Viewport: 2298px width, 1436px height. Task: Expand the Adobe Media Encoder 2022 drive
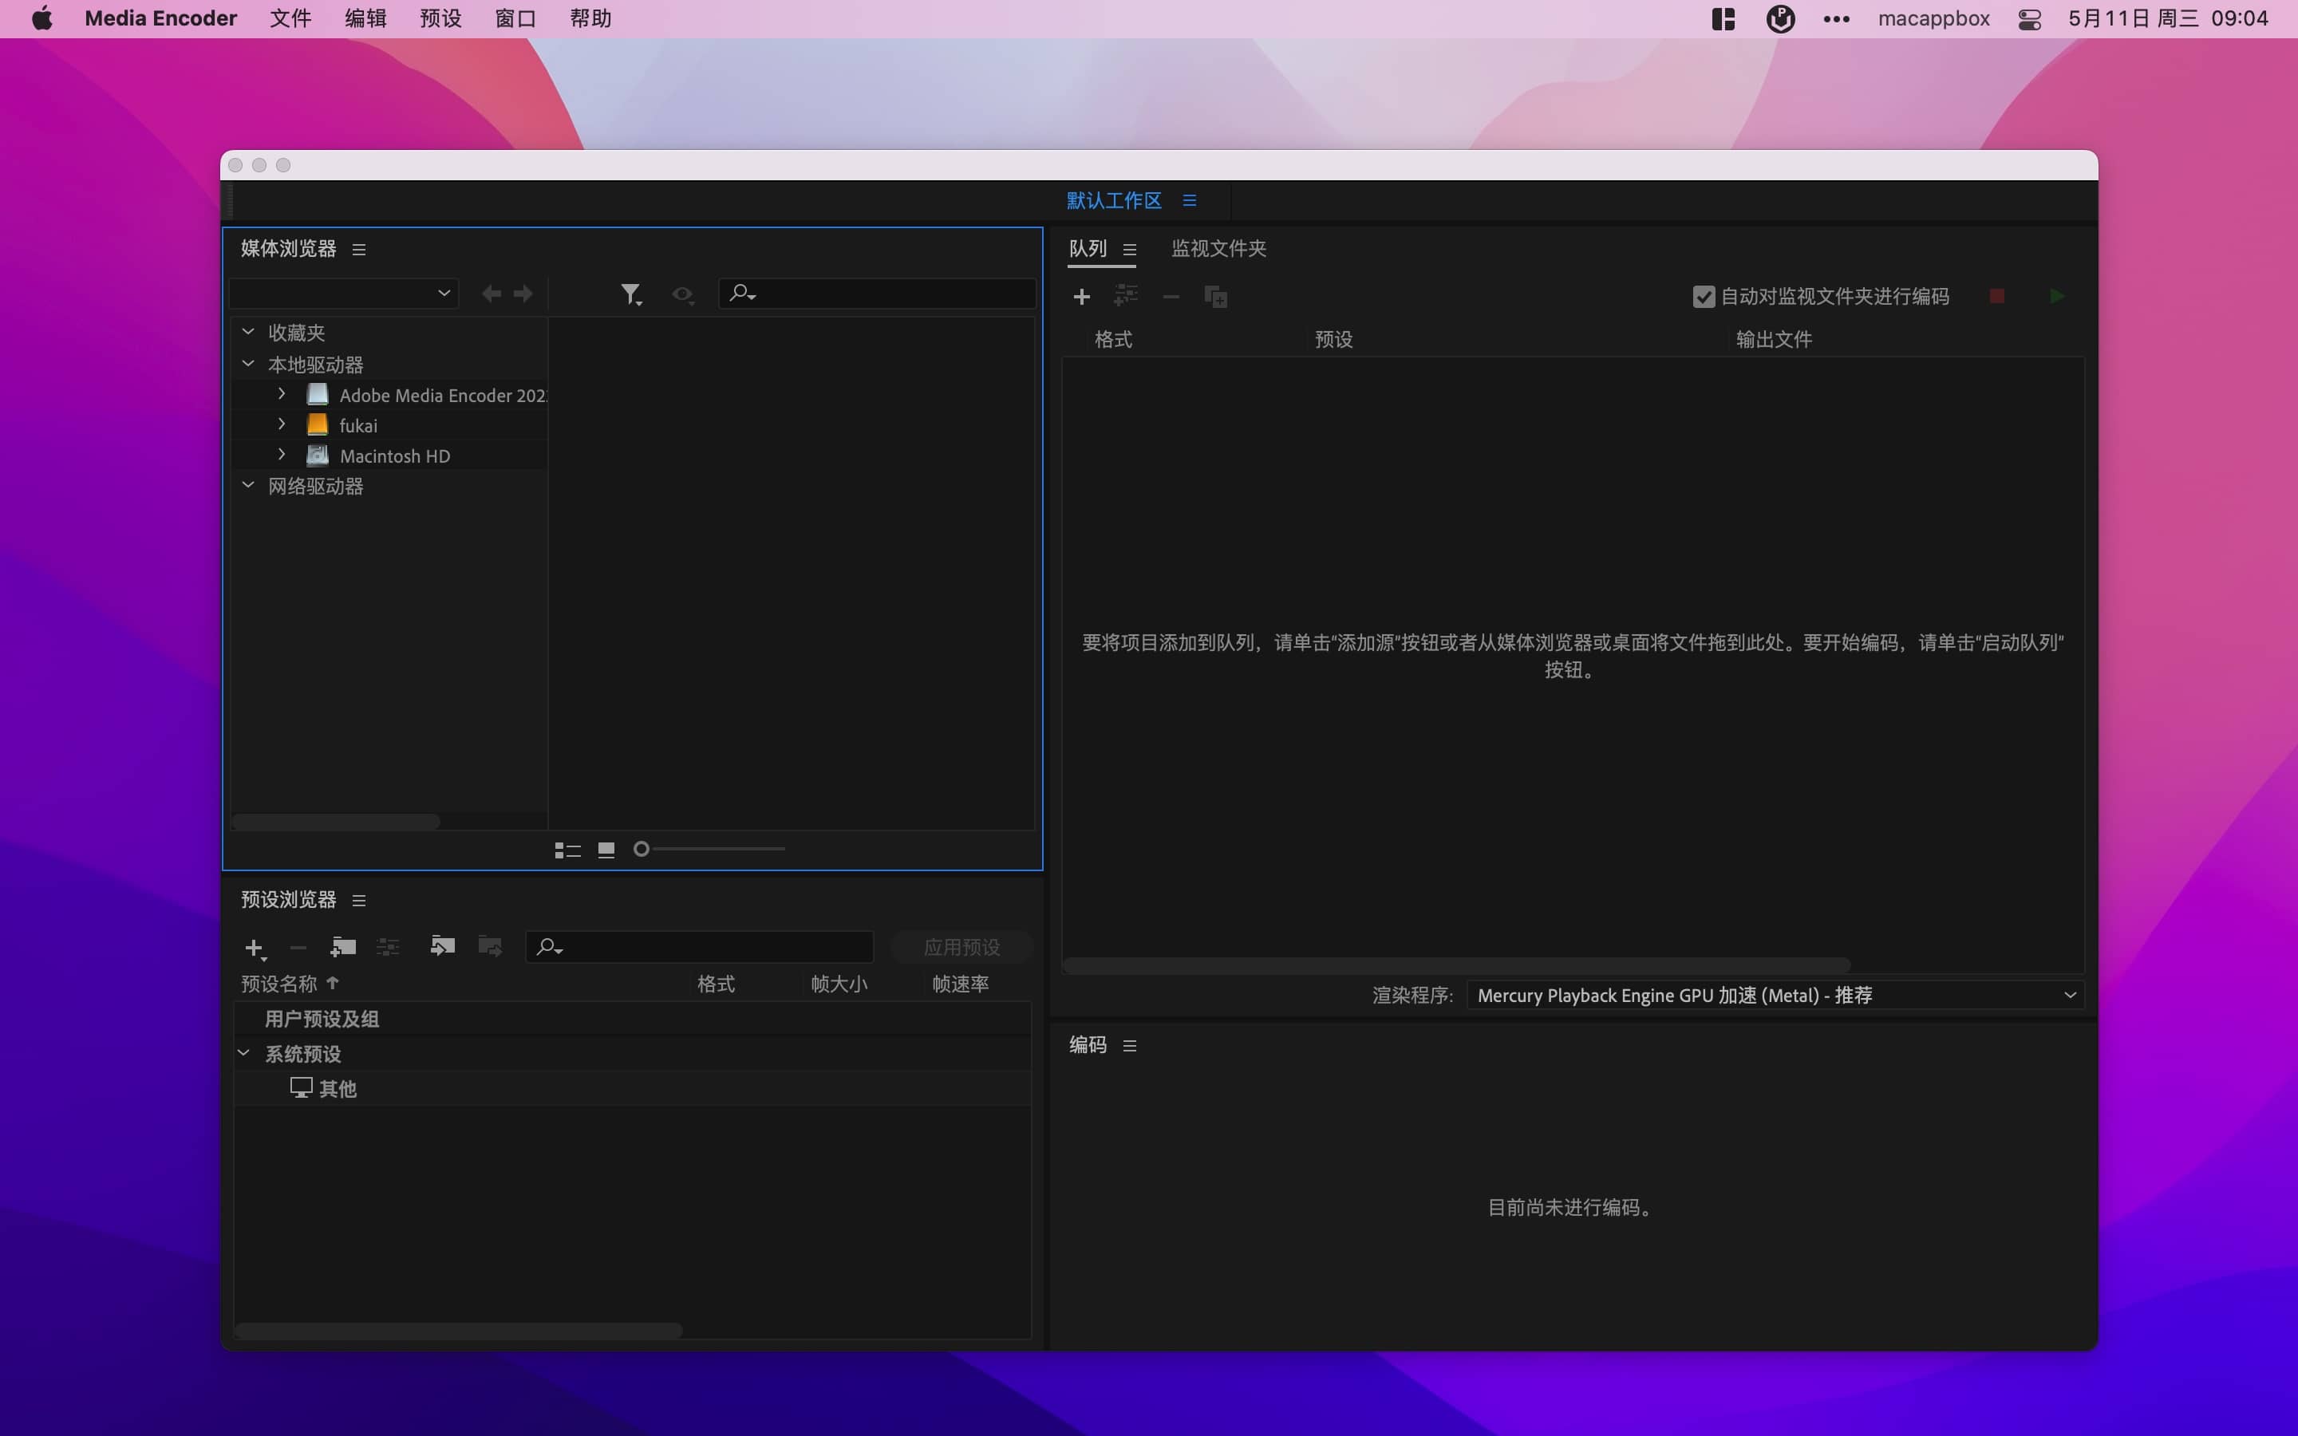point(282,393)
